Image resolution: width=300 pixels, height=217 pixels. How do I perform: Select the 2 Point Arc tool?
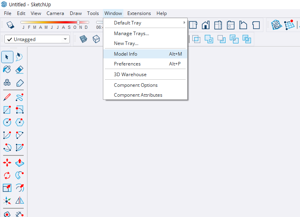tap(20, 135)
